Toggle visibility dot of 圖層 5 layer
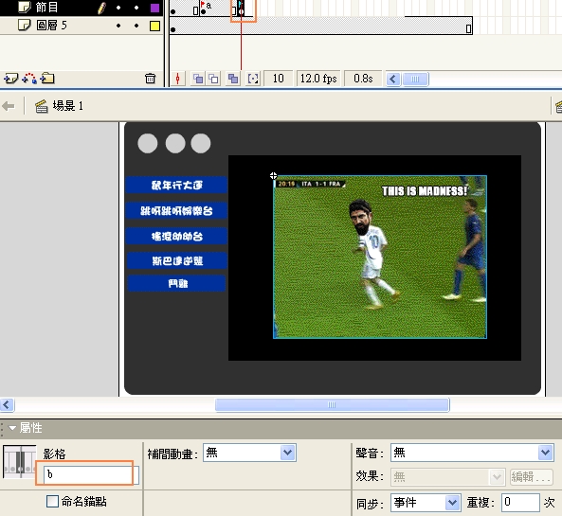 [118, 26]
